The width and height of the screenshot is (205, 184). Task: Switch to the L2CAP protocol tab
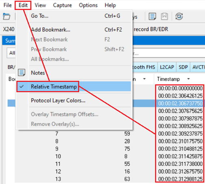(167, 67)
